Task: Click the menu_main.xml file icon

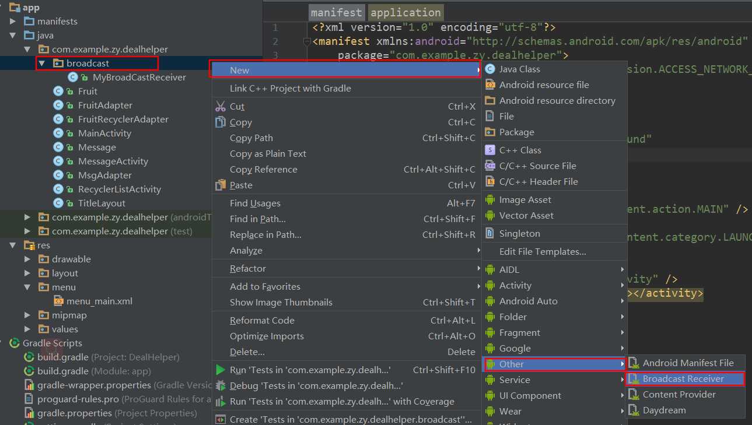Action: (58, 301)
